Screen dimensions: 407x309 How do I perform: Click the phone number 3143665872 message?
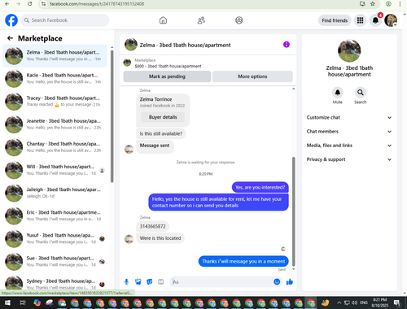click(152, 226)
